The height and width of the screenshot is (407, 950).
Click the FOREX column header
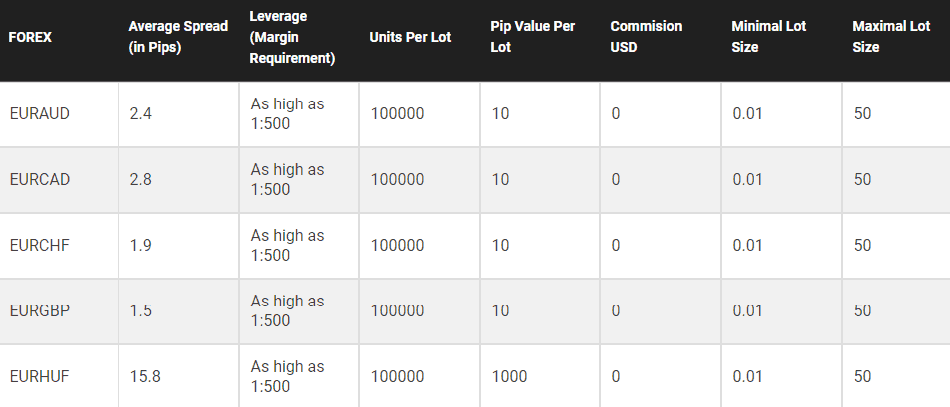30,37
